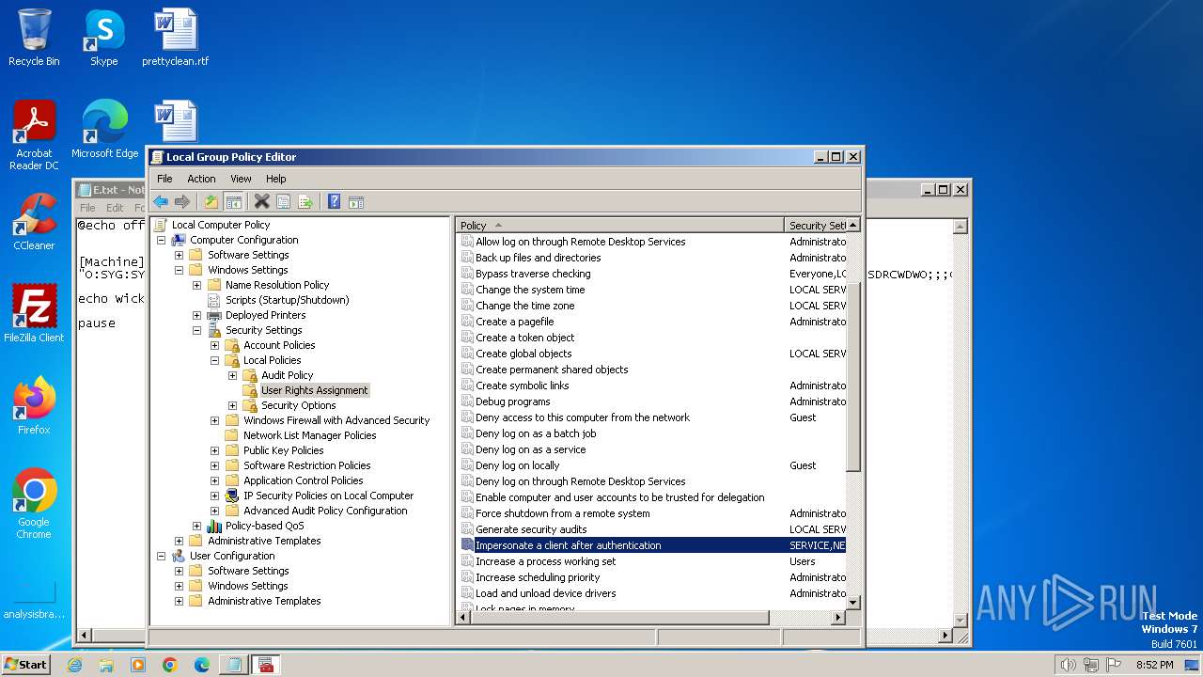The width and height of the screenshot is (1203, 677).
Task: Click the policy list horizontal scrollbar thumb
Action: click(x=619, y=618)
